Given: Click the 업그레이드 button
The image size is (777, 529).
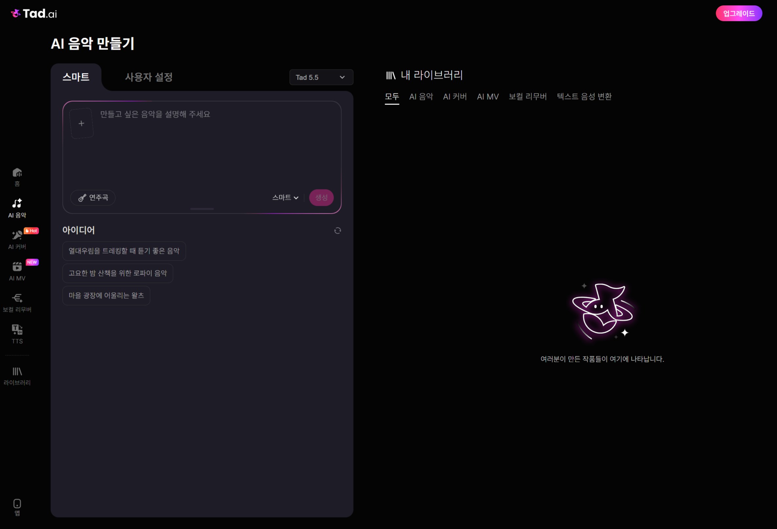Looking at the screenshot, I should pos(739,13).
